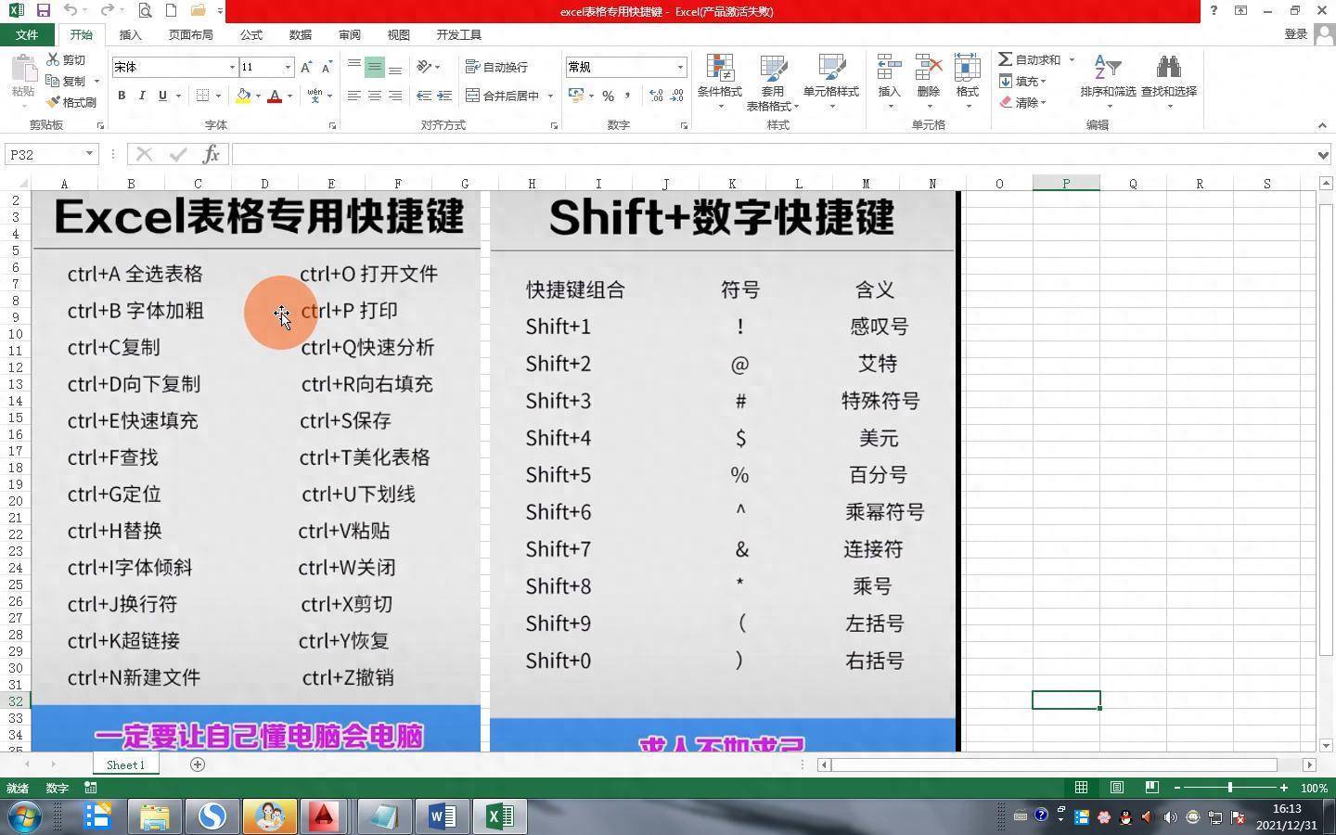Click the zoom slider in the status bar
This screenshot has width=1336, height=835.
coord(1230,788)
